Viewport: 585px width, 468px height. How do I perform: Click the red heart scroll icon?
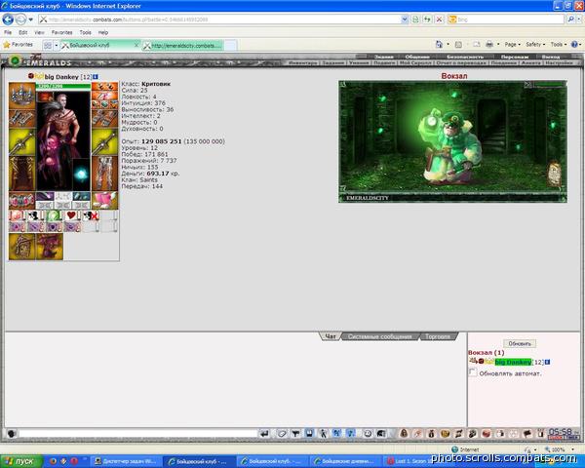point(71,215)
